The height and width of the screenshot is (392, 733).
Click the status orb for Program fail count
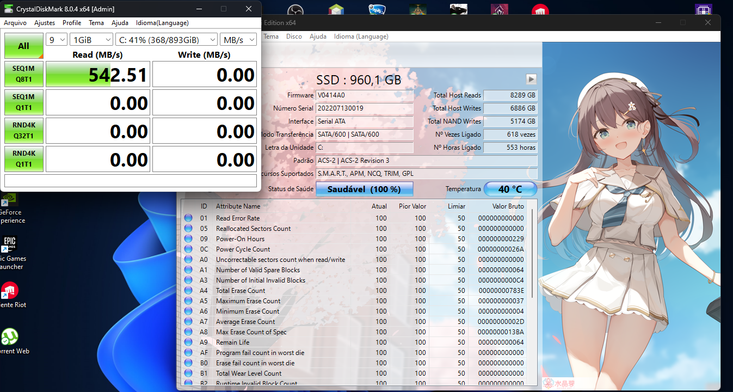[188, 353]
